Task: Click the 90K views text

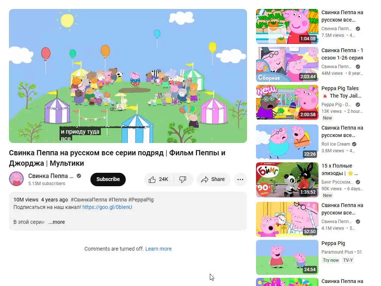Action: click(332, 189)
